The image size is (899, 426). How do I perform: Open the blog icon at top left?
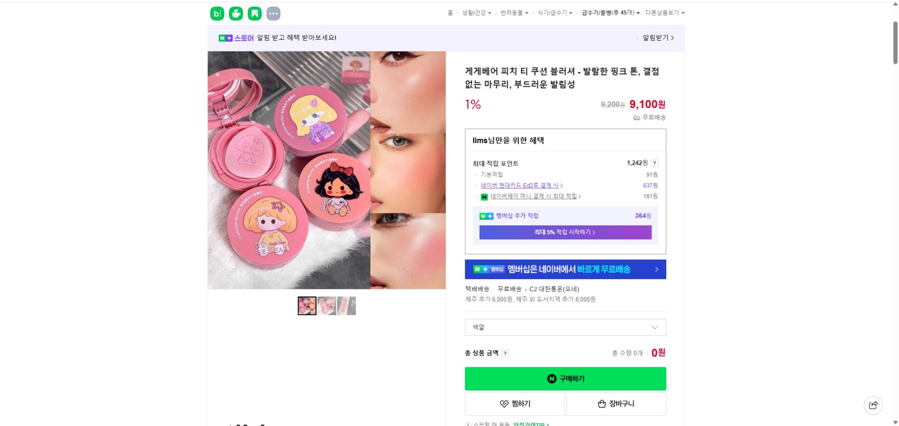pyautogui.click(x=217, y=14)
